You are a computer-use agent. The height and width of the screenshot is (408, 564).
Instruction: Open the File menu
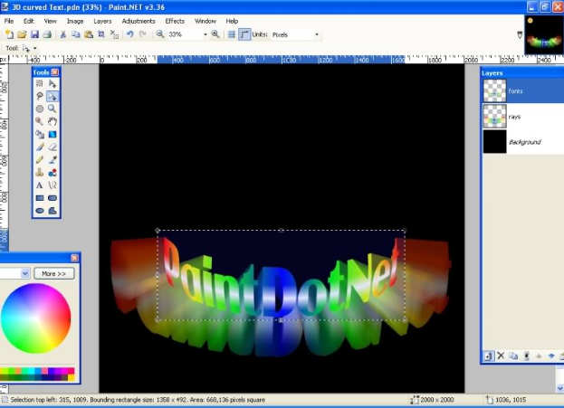[9, 21]
